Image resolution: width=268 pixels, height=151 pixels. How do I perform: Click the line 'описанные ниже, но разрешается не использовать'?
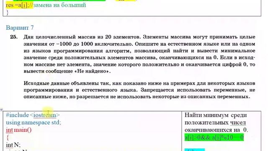[137, 97]
